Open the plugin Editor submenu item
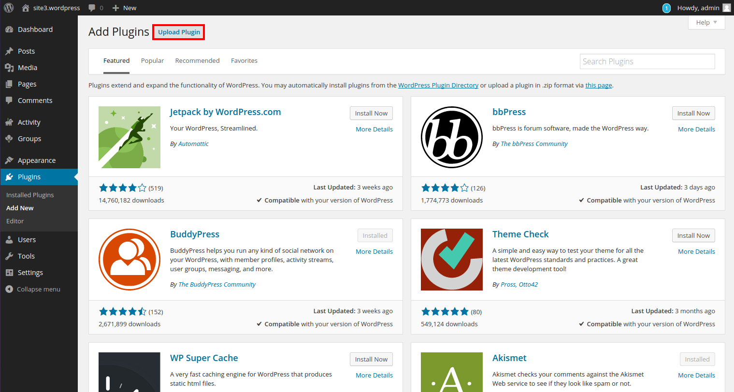This screenshot has height=392, width=734. (x=15, y=221)
